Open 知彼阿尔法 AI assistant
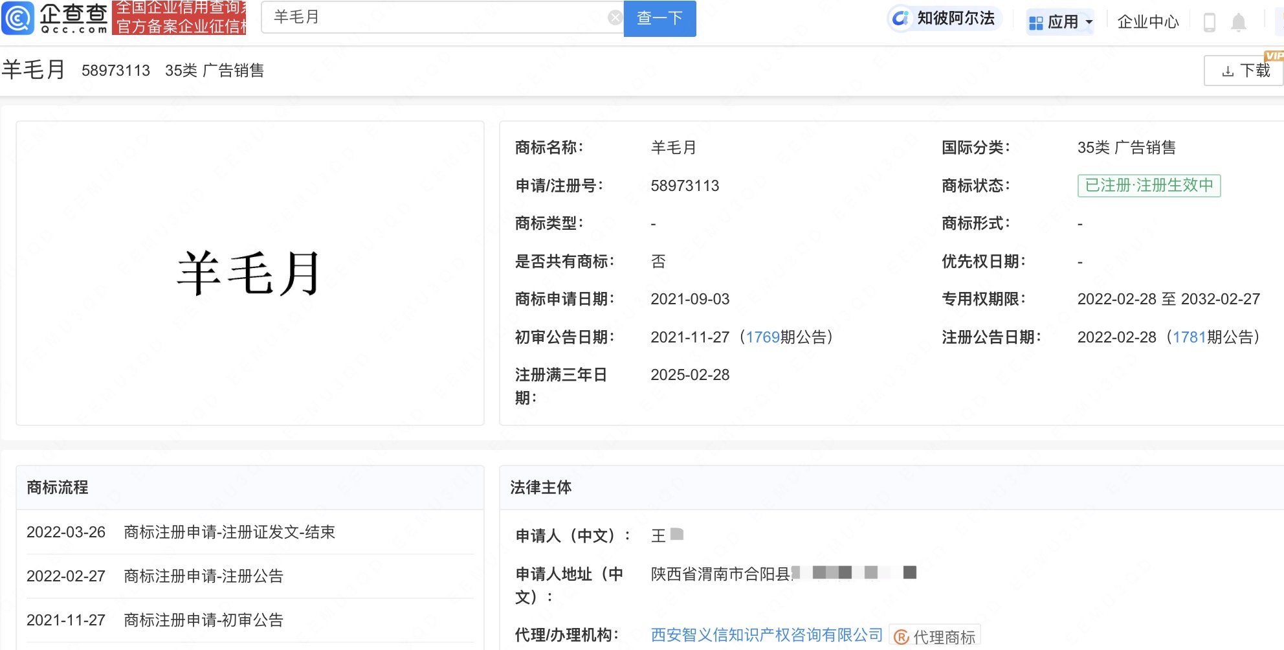The height and width of the screenshot is (650, 1284). click(944, 19)
